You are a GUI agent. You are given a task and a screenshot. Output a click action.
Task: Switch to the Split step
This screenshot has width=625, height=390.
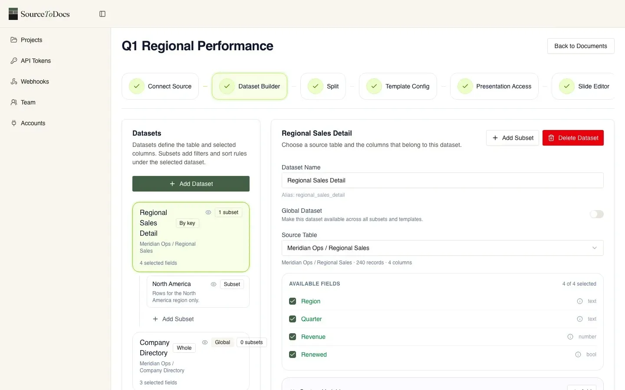coord(323,86)
